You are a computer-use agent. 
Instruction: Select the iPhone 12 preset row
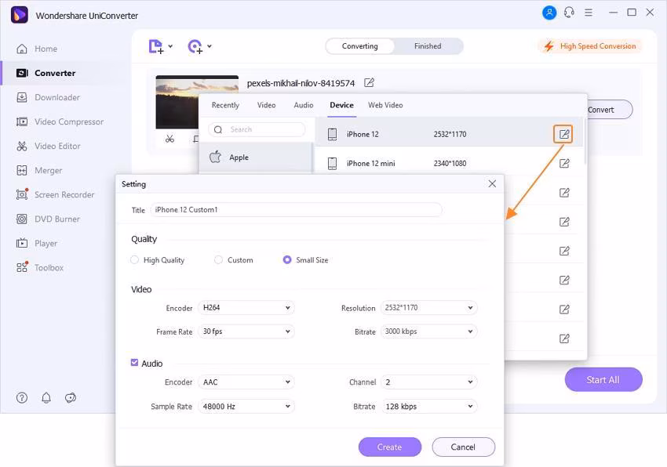point(449,134)
